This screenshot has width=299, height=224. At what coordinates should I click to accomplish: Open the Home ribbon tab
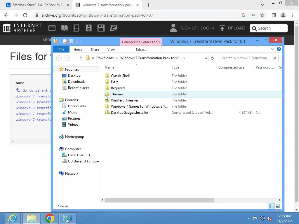[78, 50]
